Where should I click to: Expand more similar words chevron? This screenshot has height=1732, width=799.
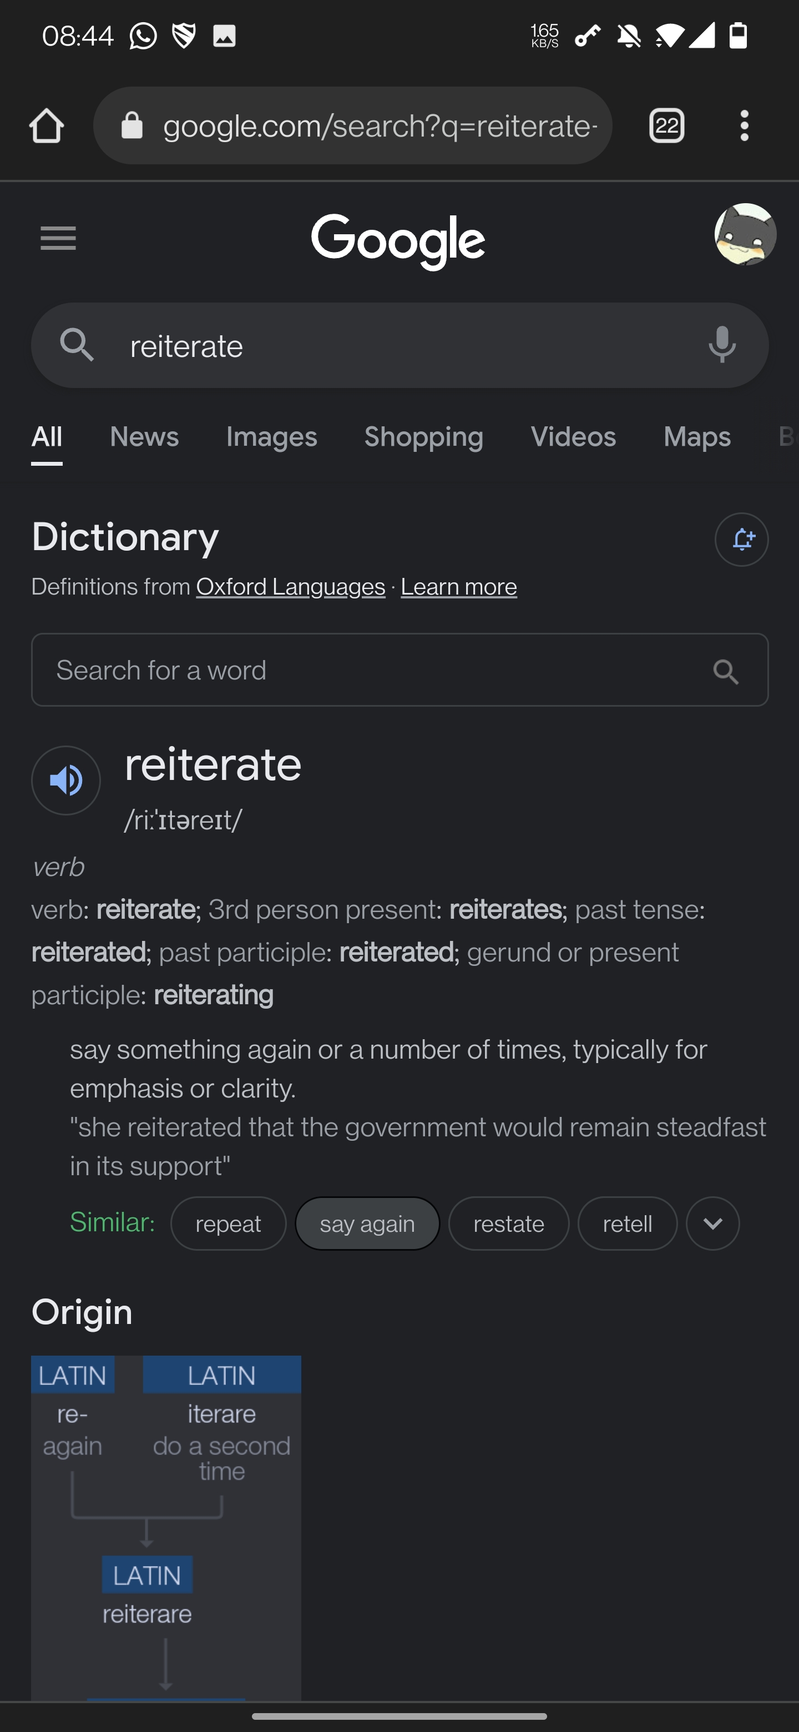coord(712,1224)
